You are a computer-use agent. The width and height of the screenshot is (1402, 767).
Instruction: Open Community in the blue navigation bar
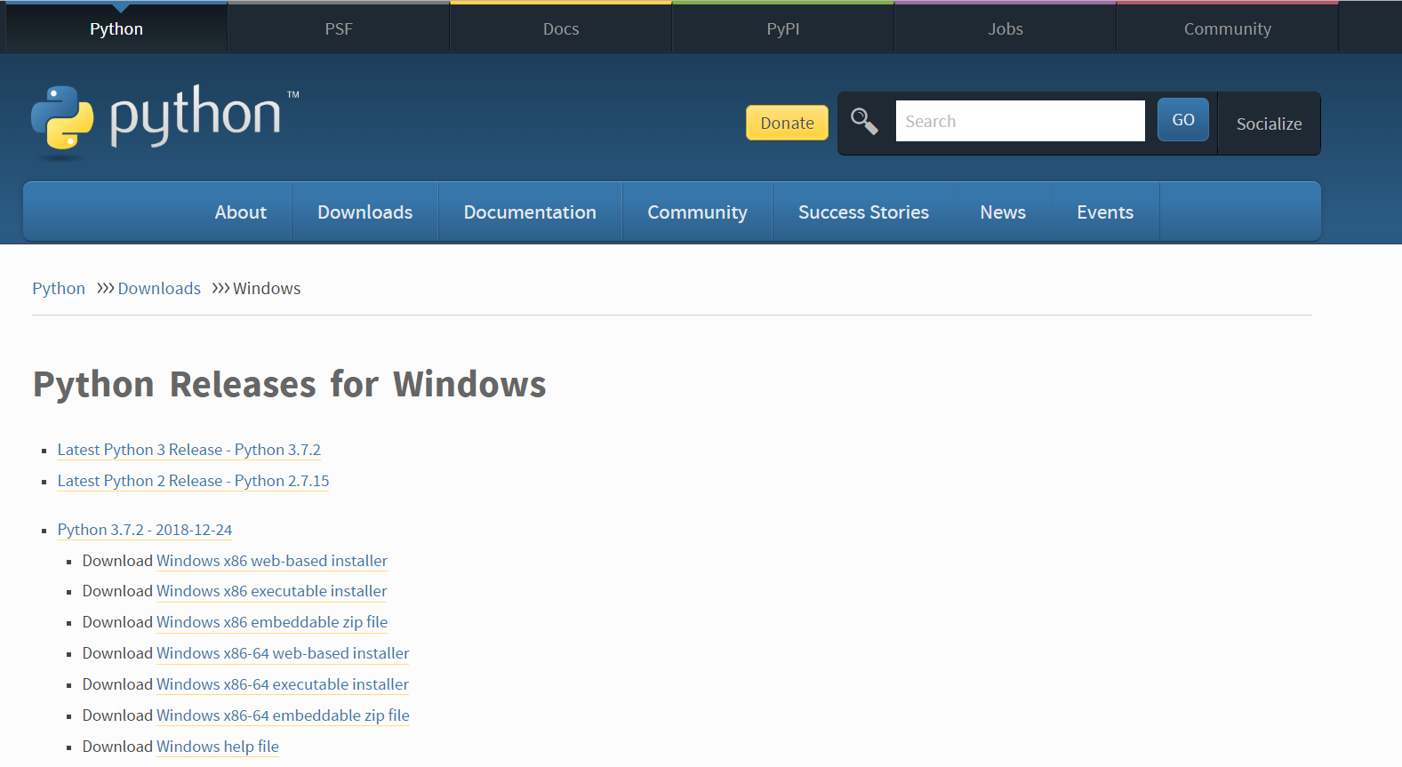(697, 212)
